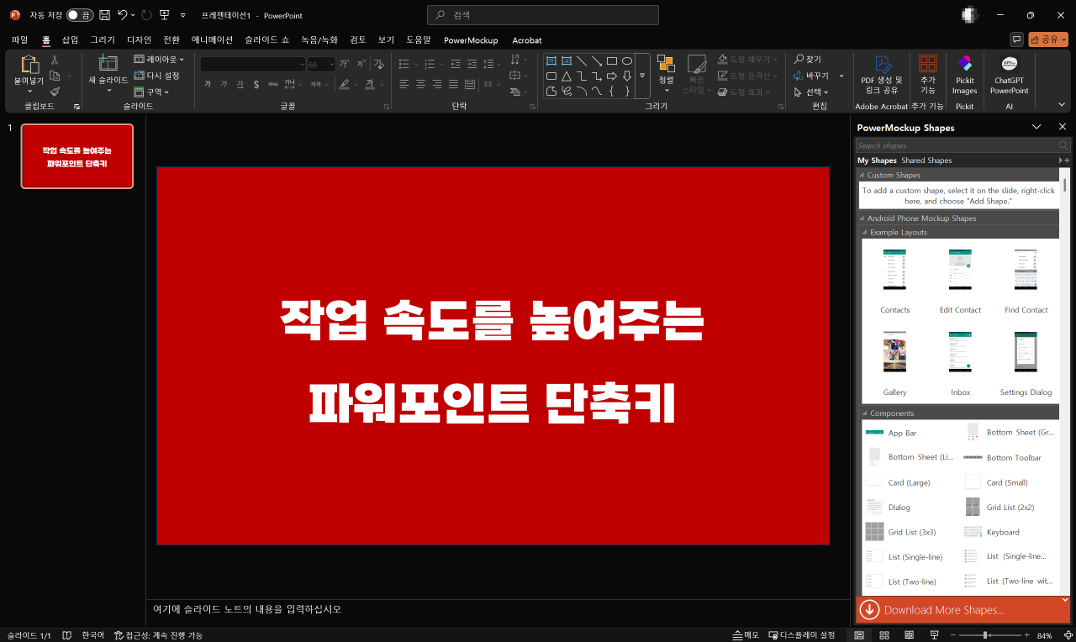The image size is (1076, 642).
Task: Click 다시 설정 reset button
Action: (x=157, y=76)
